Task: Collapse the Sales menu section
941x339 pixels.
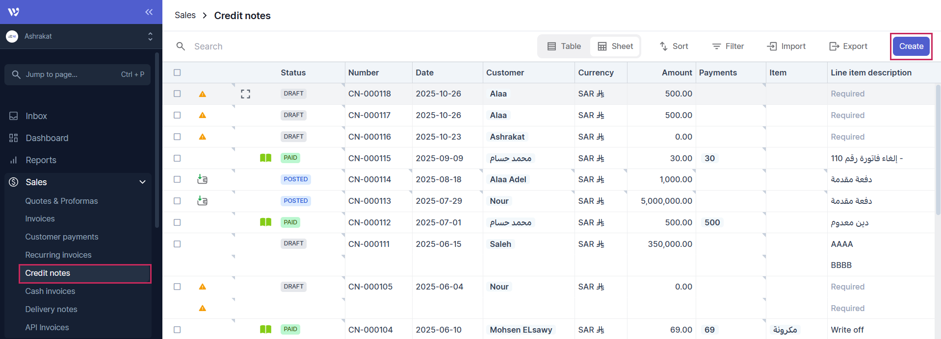Action: (142, 182)
